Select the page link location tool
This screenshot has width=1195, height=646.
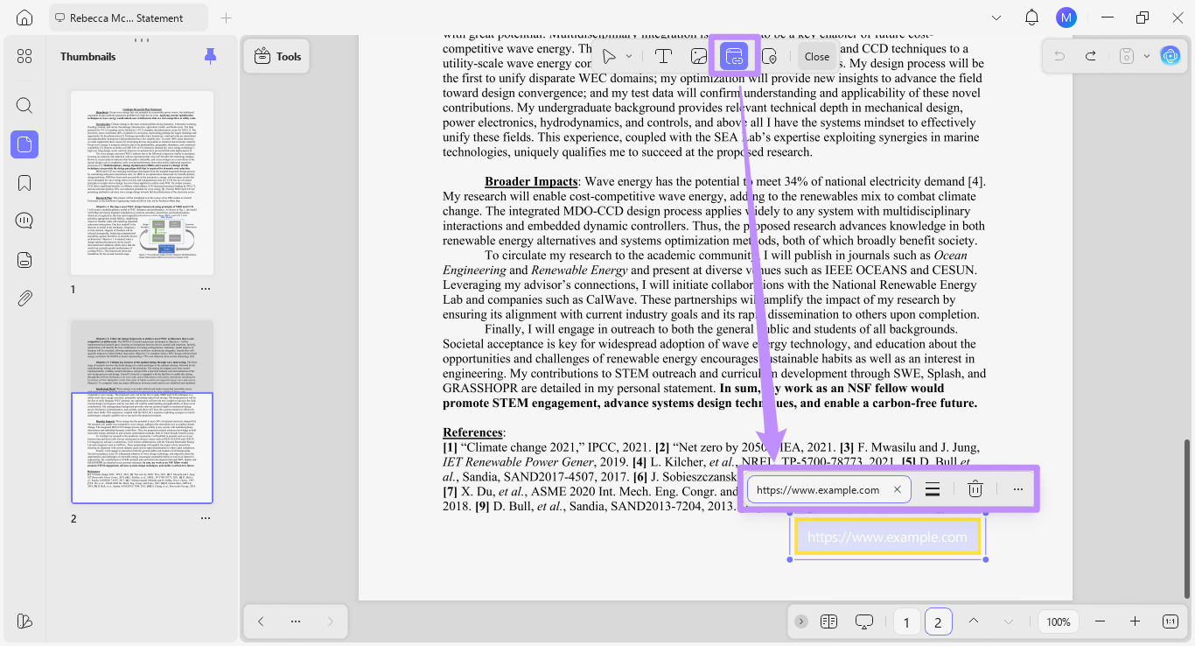[769, 56]
